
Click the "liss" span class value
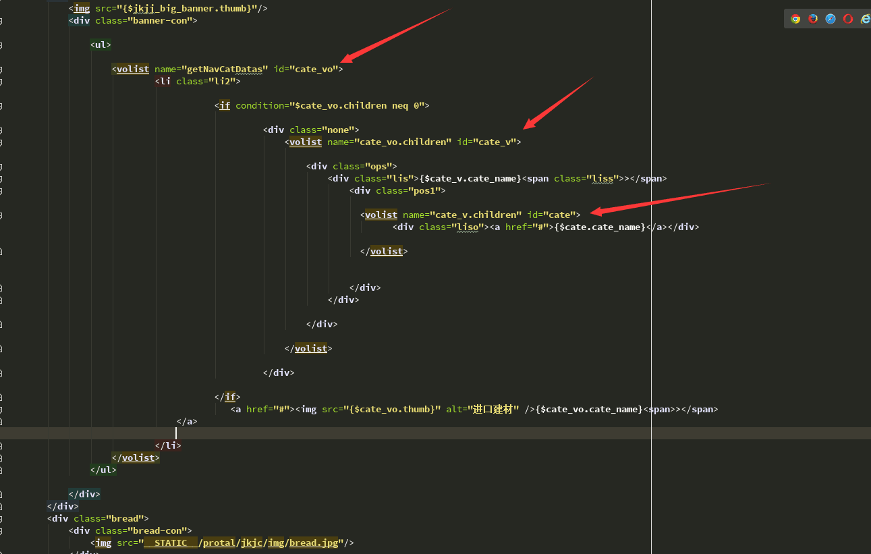point(602,178)
